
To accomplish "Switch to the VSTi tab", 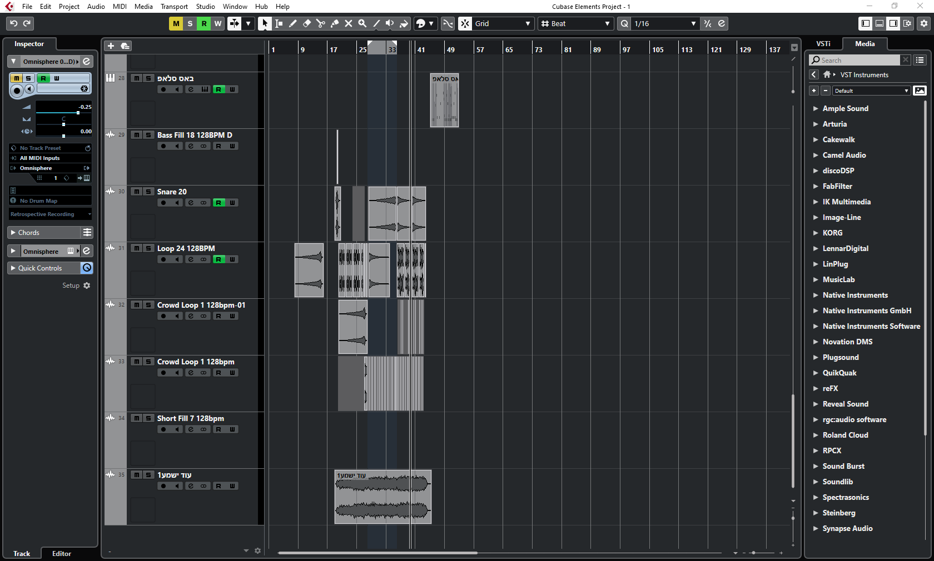I will pyautogui.click(x=823, y=43).
